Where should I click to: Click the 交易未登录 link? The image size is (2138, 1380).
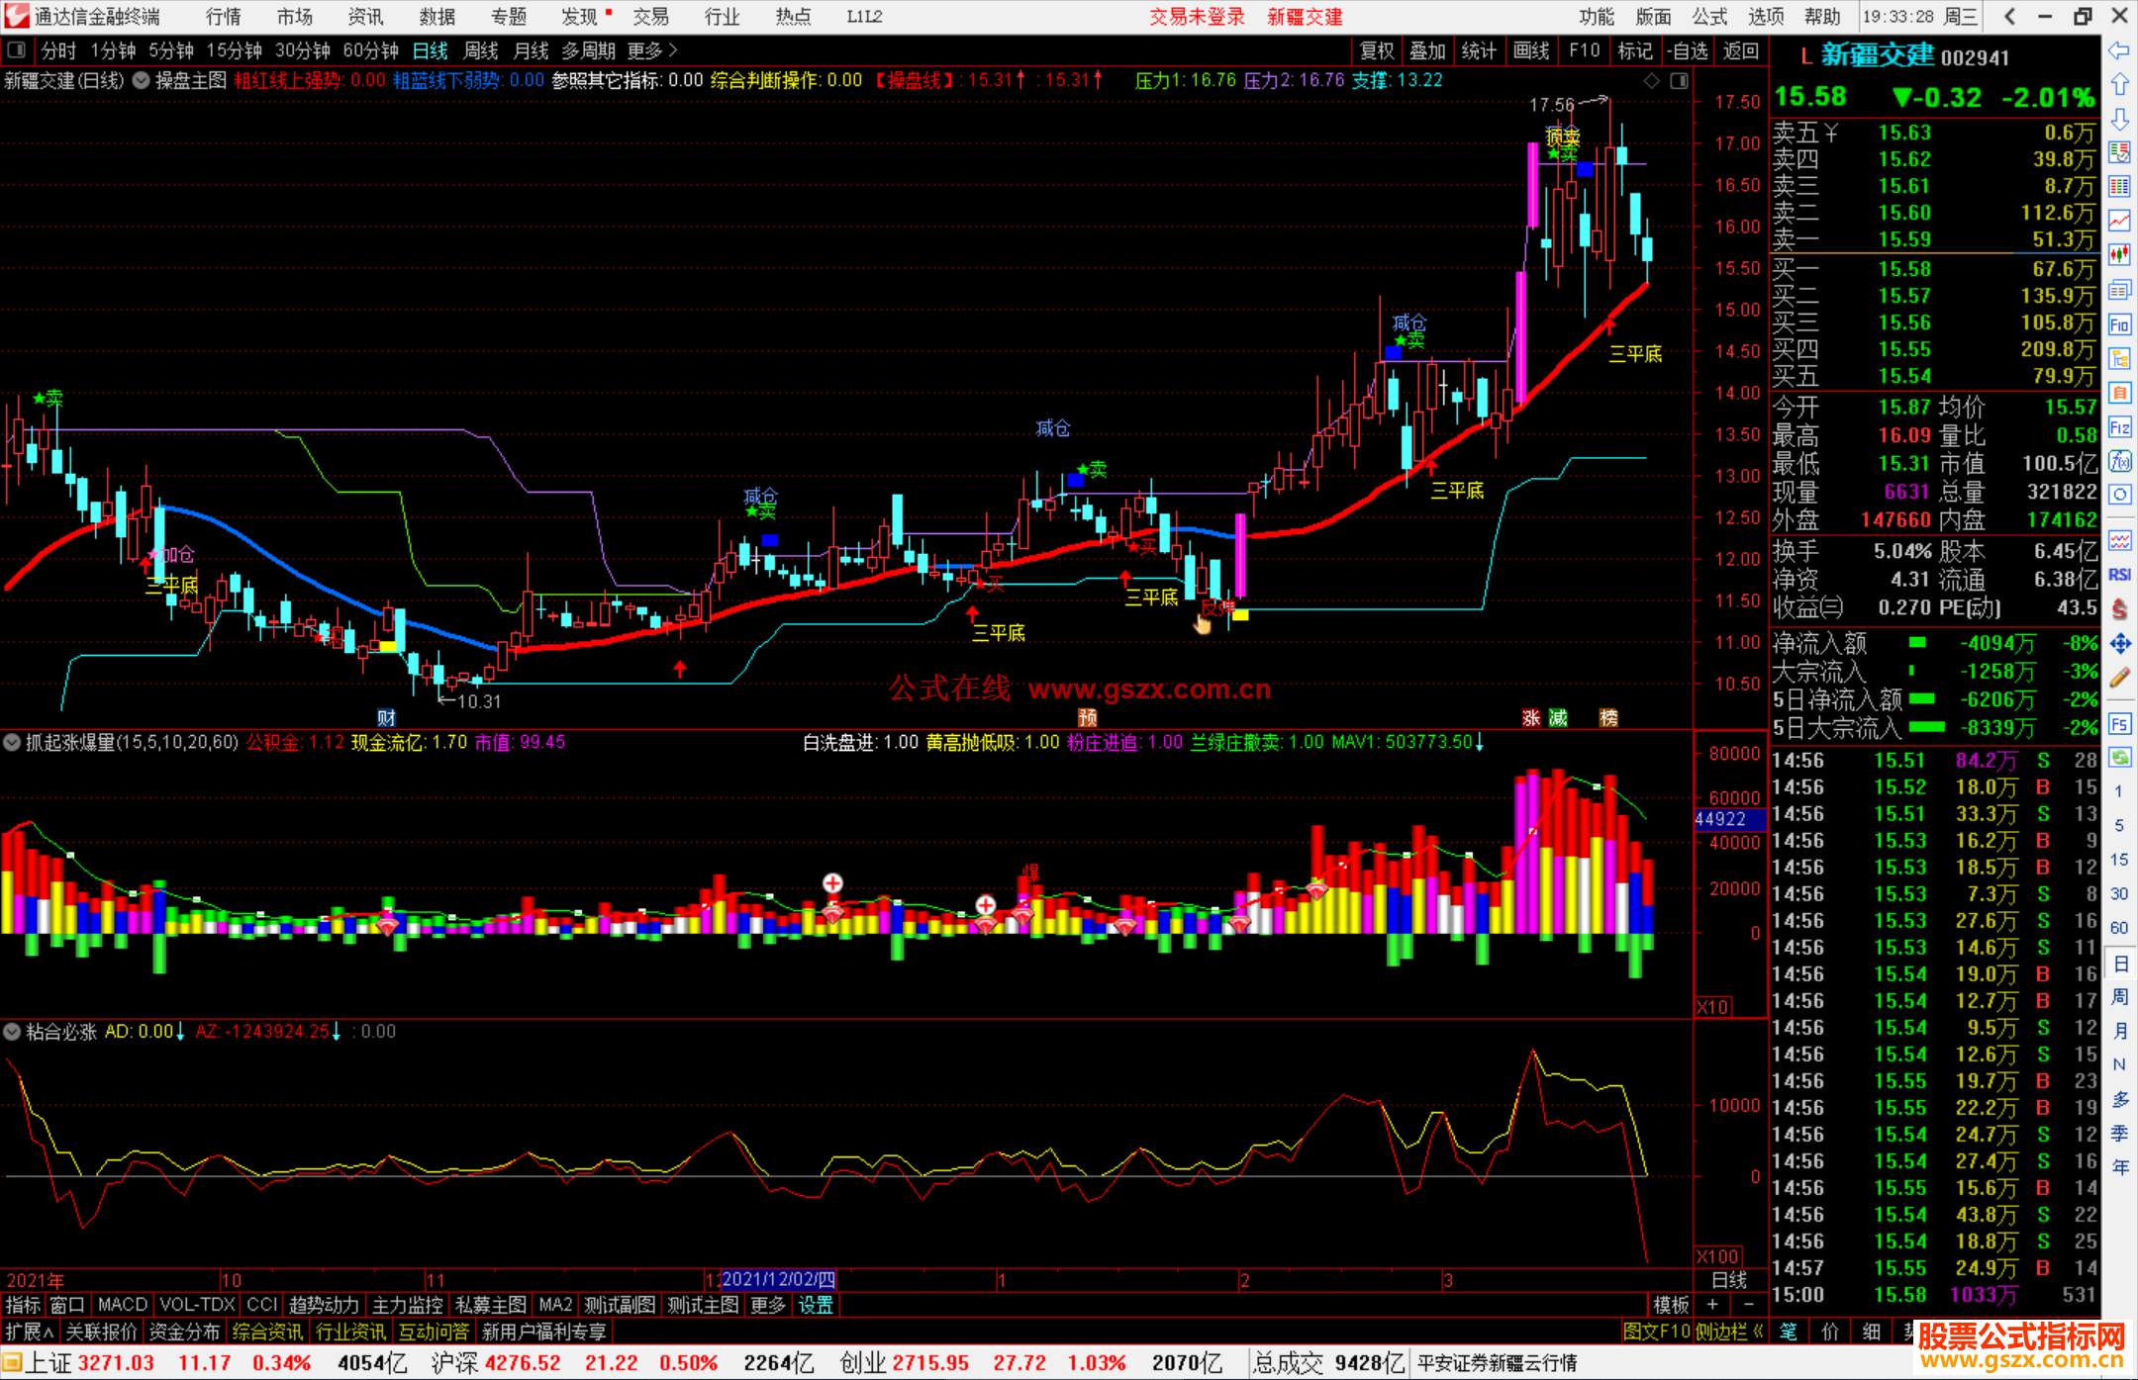point(1197,17)
